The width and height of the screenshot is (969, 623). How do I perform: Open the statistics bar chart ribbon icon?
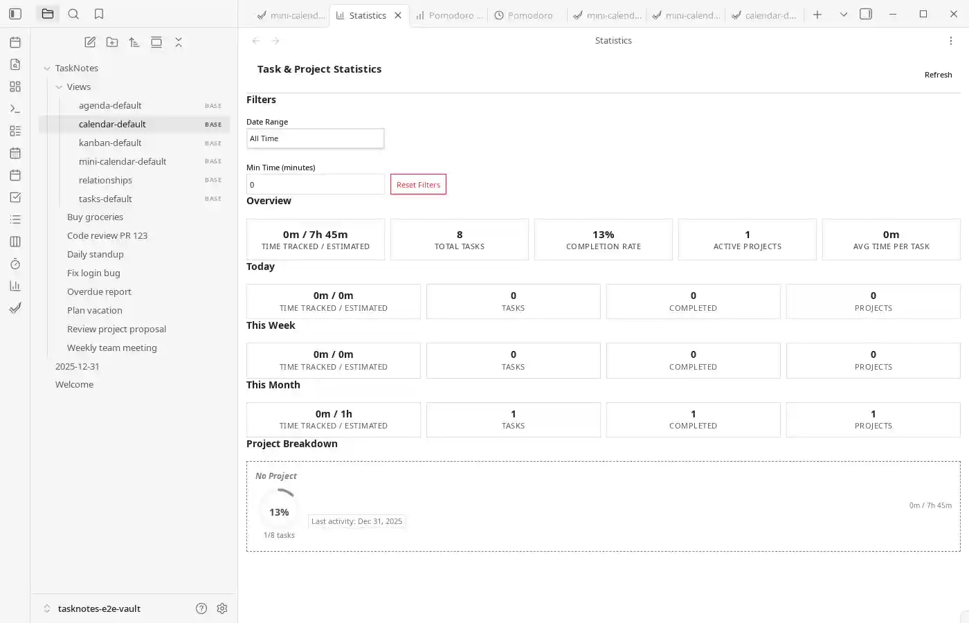(x=15, y=286)
